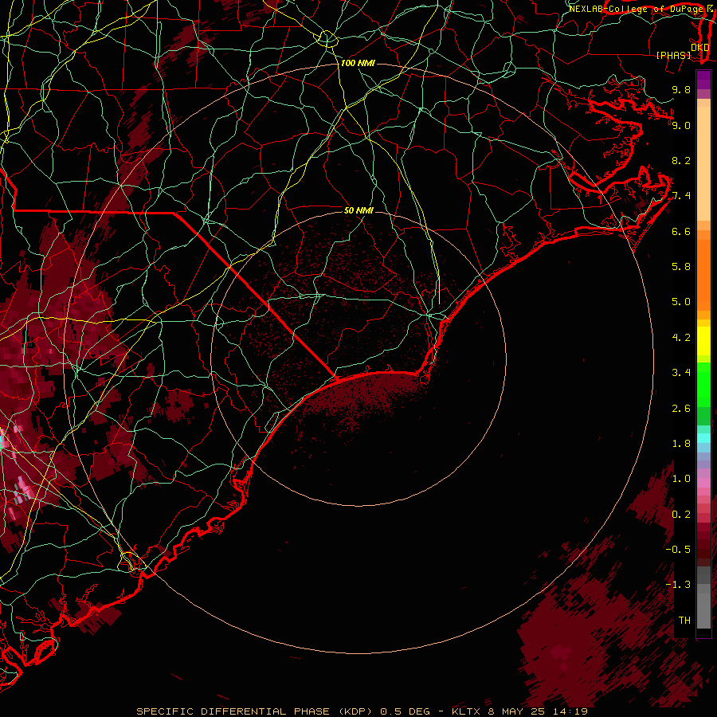Pick the cyan segment of the color bar
Screen dimensions: 717x717
tap(703, 438)
